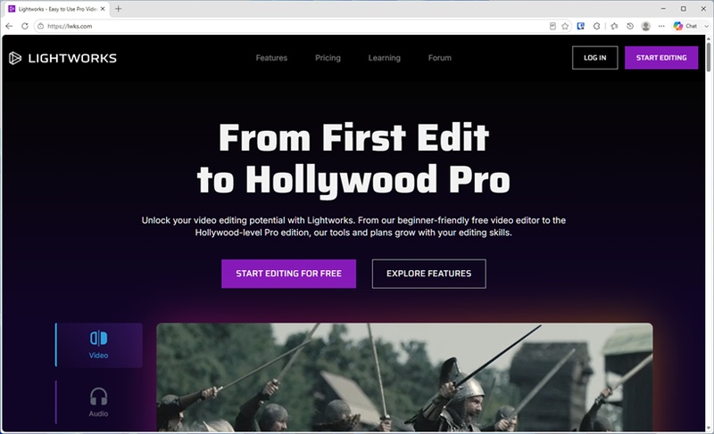
Task: Click the START EDITING header button
Action: 661,58
